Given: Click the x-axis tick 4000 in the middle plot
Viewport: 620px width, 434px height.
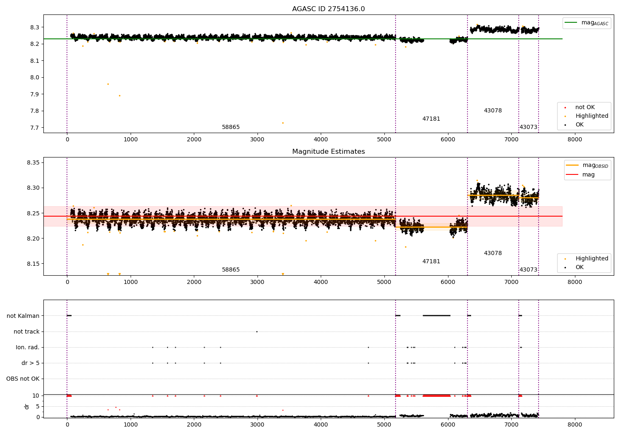Looking at the screenshot, I should coord(321,282).
